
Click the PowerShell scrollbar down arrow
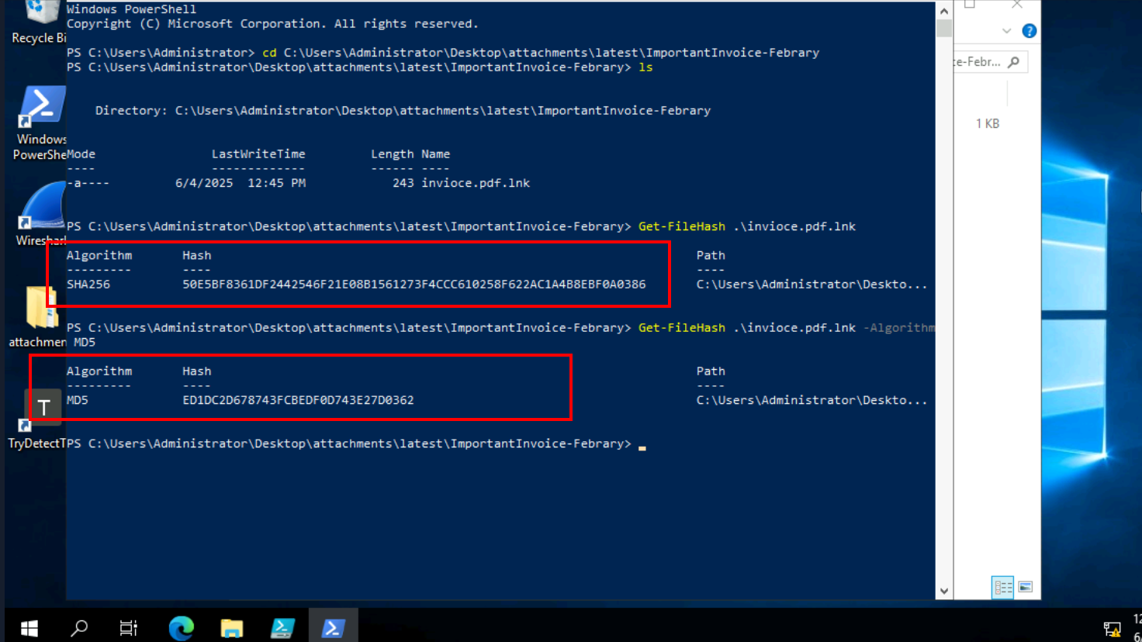[x=944, y=590]
